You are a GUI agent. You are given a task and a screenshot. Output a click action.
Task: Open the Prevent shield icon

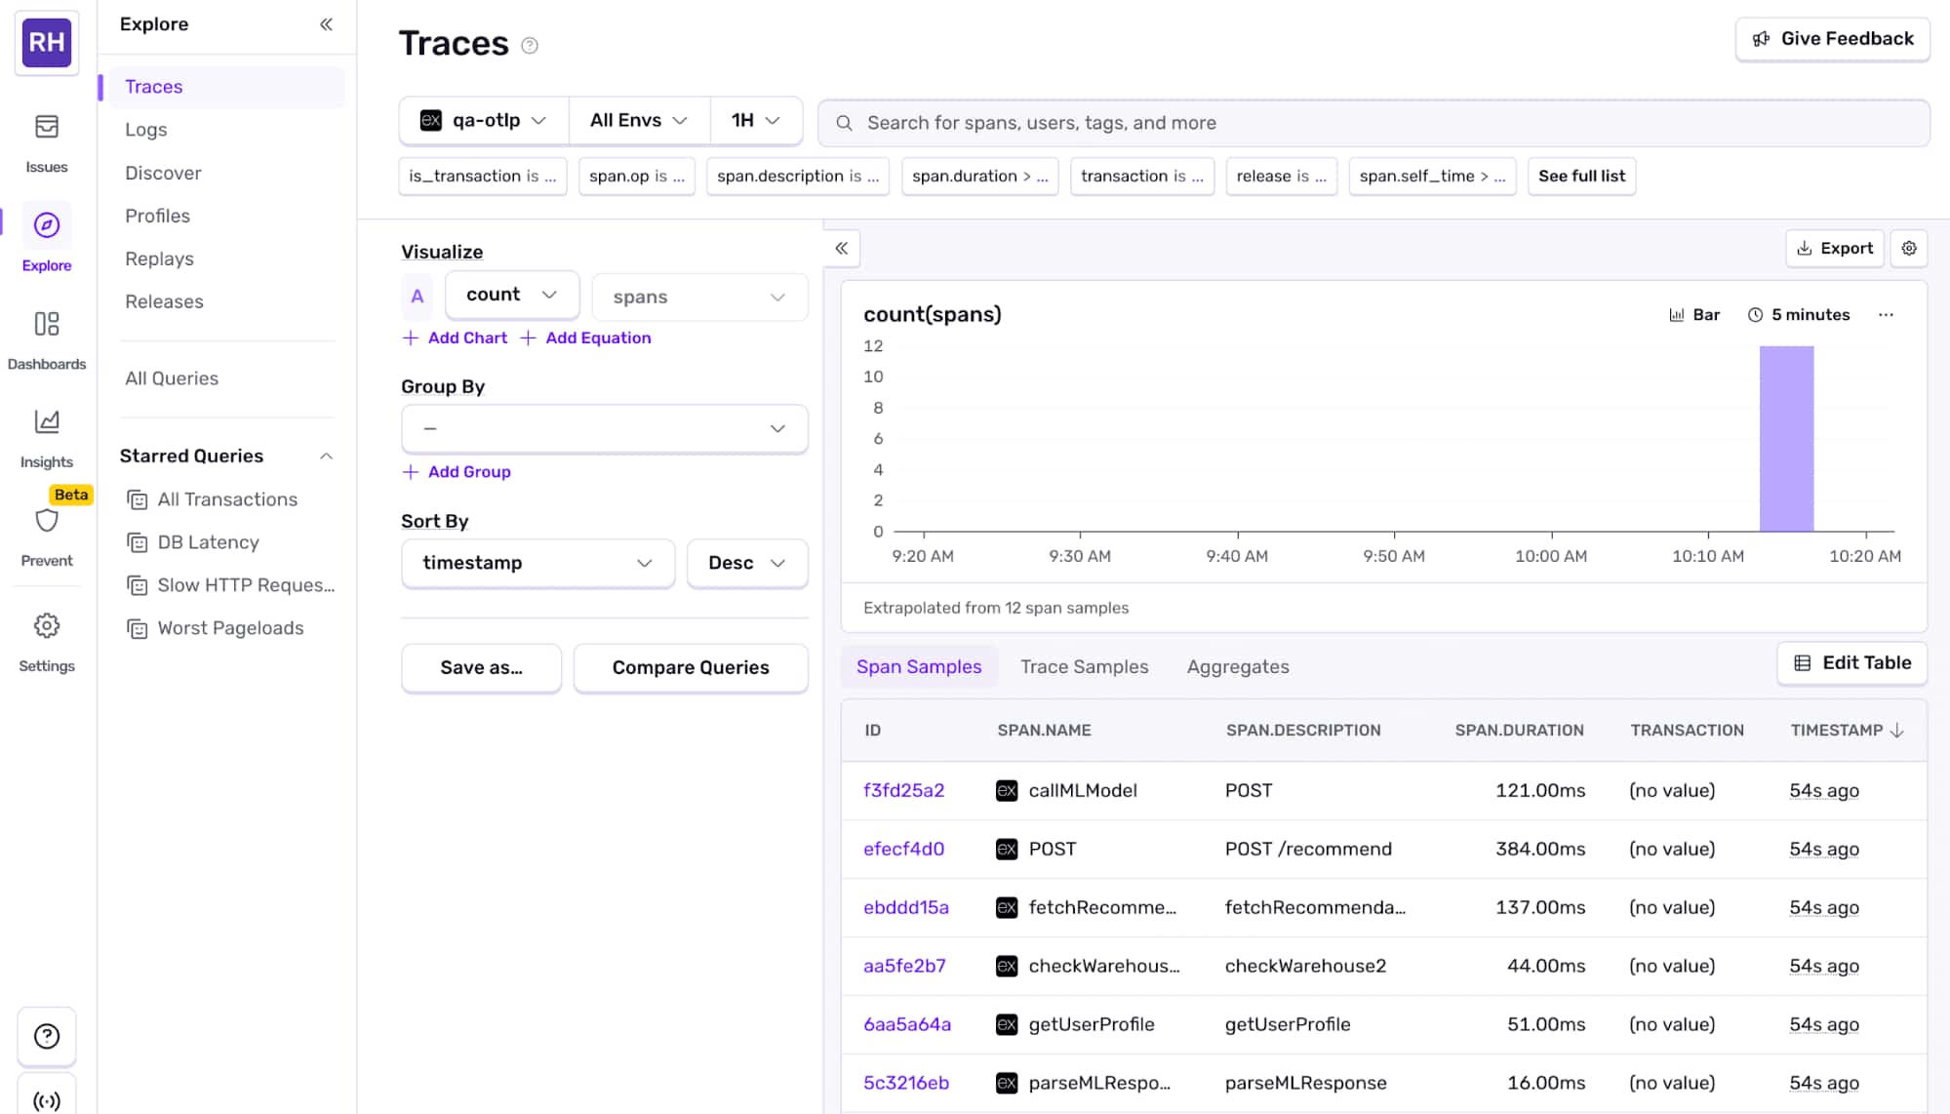pos(46,522)
